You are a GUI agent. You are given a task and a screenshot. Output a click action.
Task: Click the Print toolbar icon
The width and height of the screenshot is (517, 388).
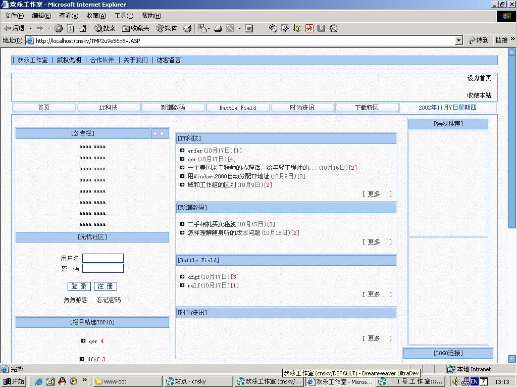point(218,28)
